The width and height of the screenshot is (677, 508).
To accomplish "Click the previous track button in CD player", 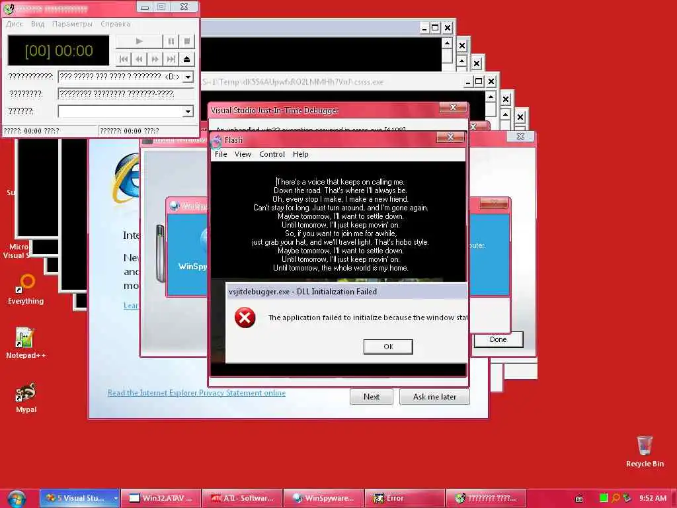I will coord(124,59).
